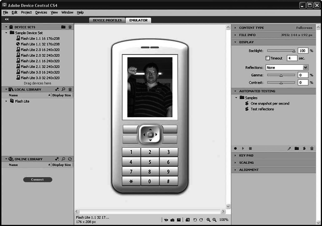Click the Local Library add/share icon
The width and height of the screenshot is (322, 226).
(x=57, y=89)
